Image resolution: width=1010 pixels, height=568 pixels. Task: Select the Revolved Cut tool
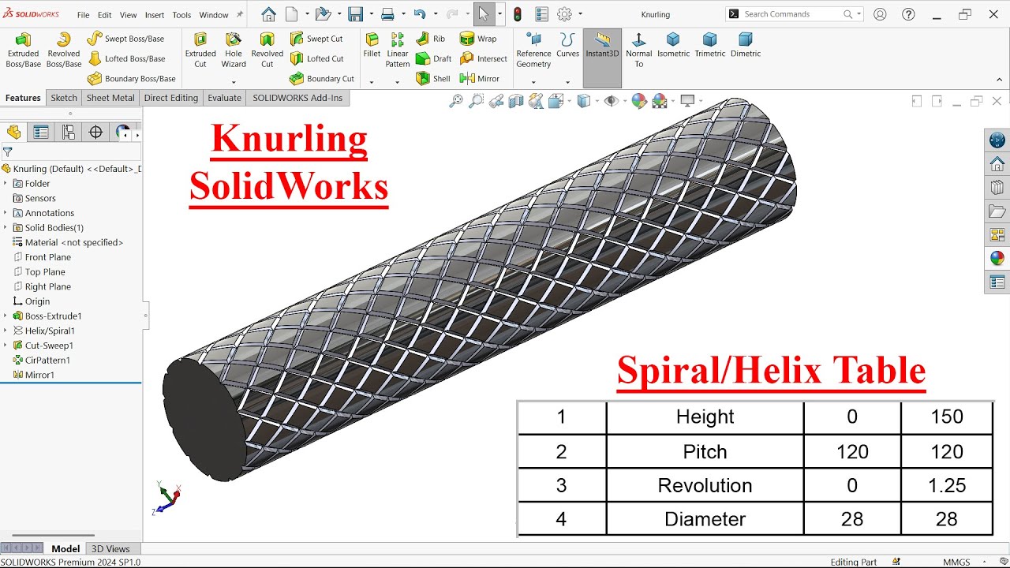coord(267,50)
